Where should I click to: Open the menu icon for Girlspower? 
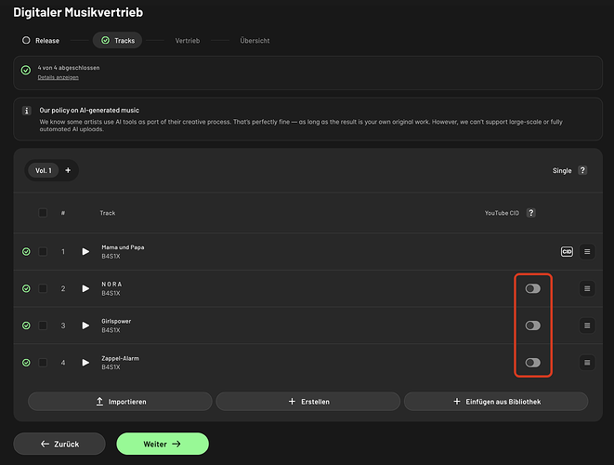click(587, 325)
